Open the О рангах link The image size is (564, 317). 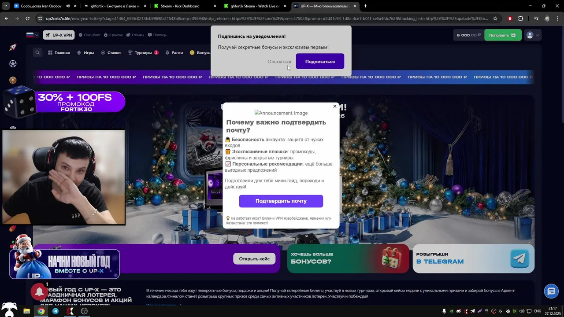pos(113,35)
